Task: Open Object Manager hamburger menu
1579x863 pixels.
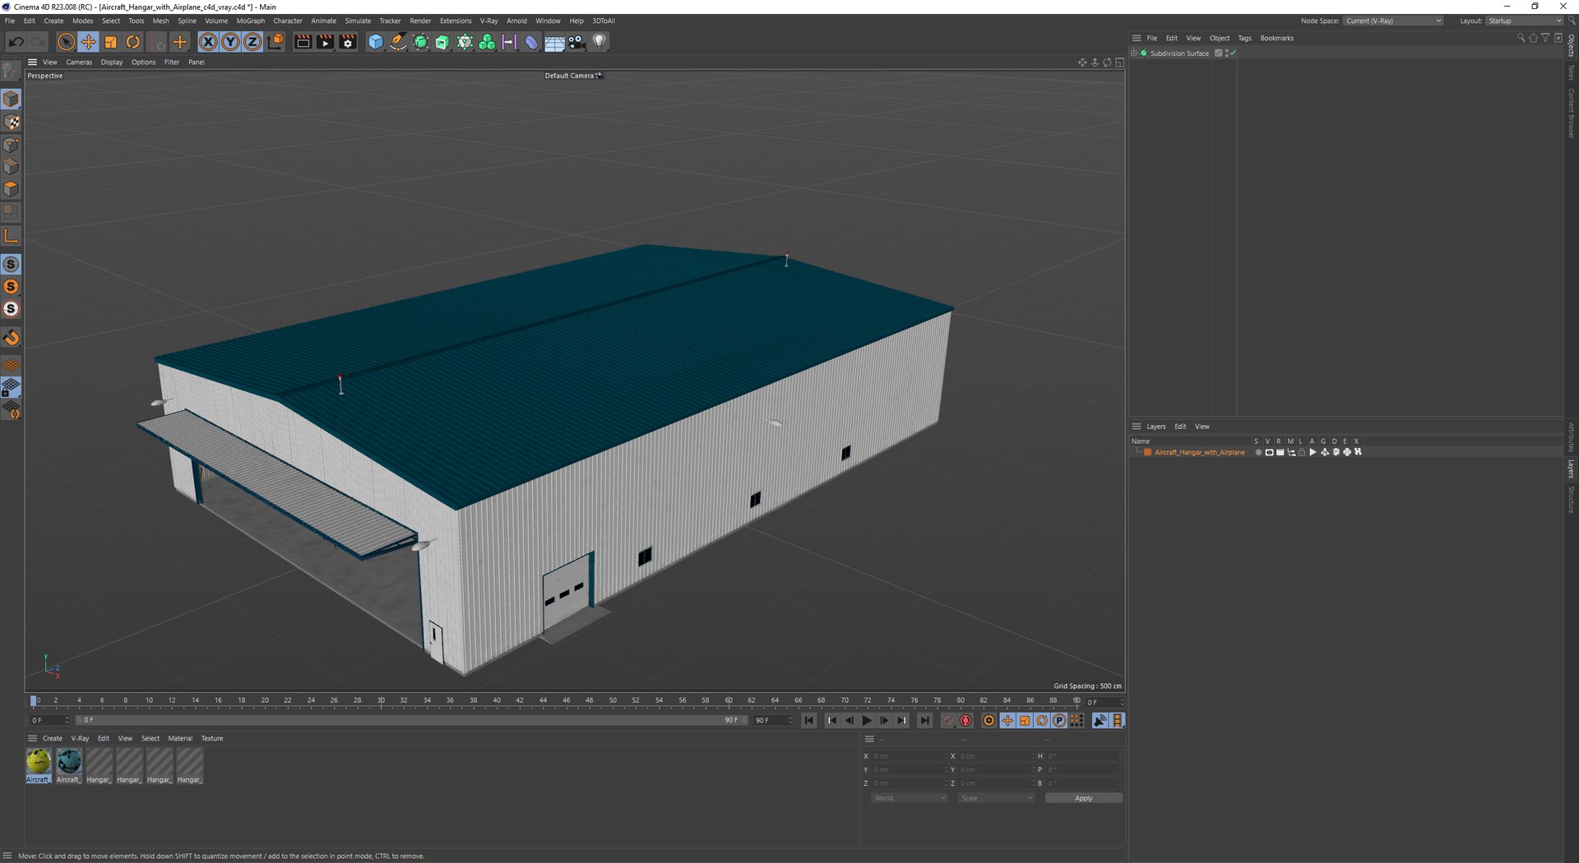Action: pyautogui.click(x=1137, y=38)
